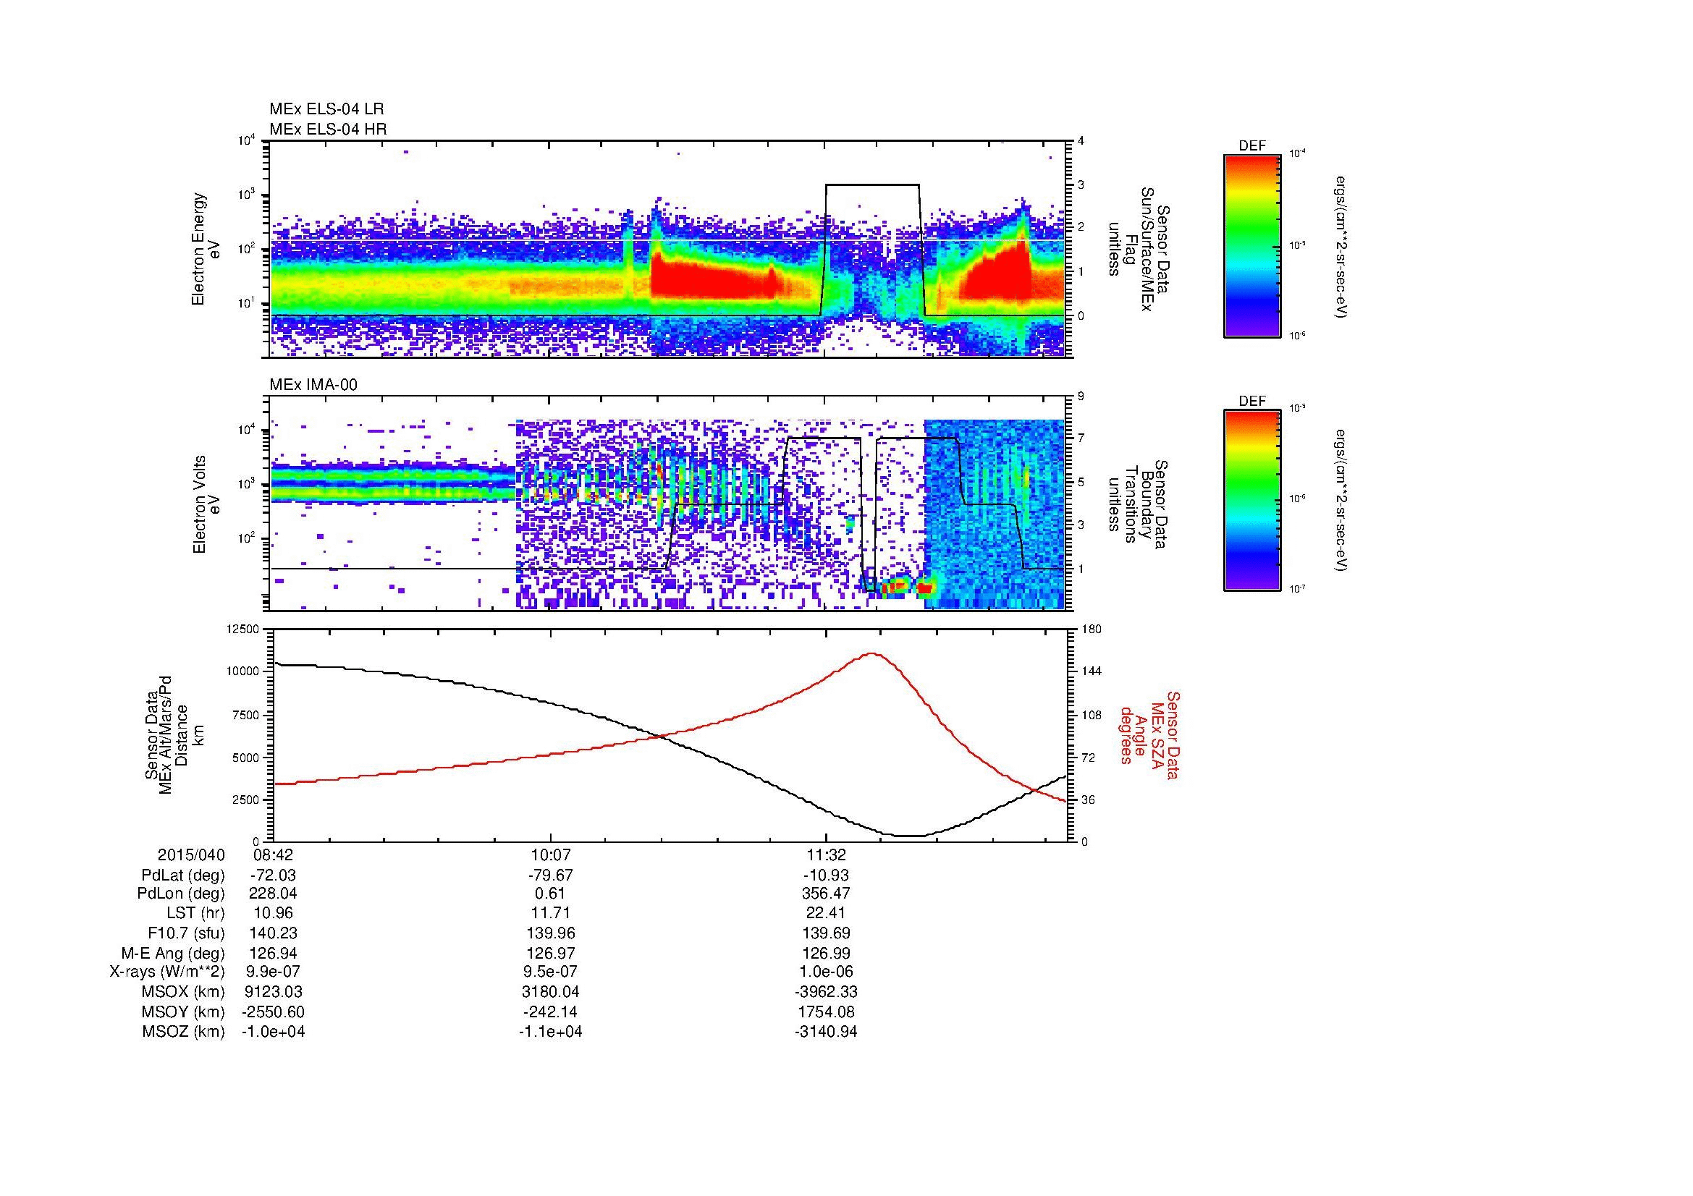Click the time tick label '11:32'
Viewport: 1693px width, 1196px height.
826,855
